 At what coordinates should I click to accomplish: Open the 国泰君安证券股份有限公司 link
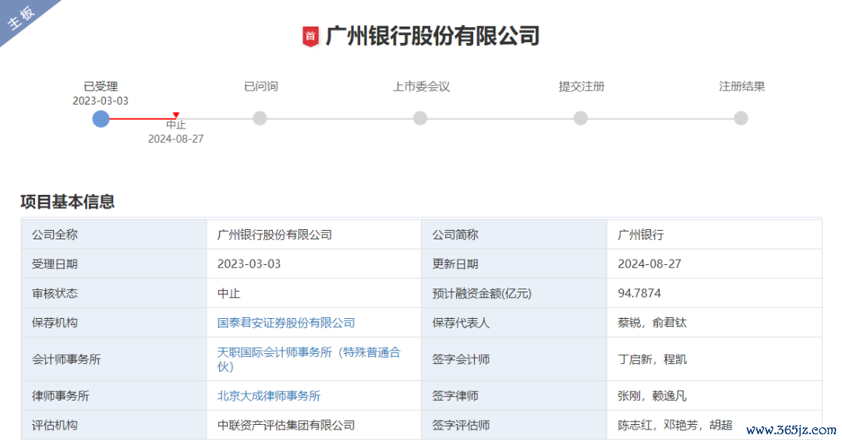pos(286,323)
